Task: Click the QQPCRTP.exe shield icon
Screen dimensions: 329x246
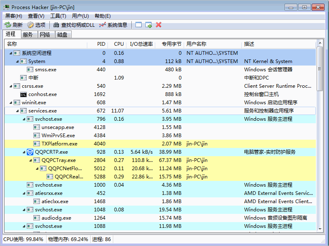Action: [30, 152]
